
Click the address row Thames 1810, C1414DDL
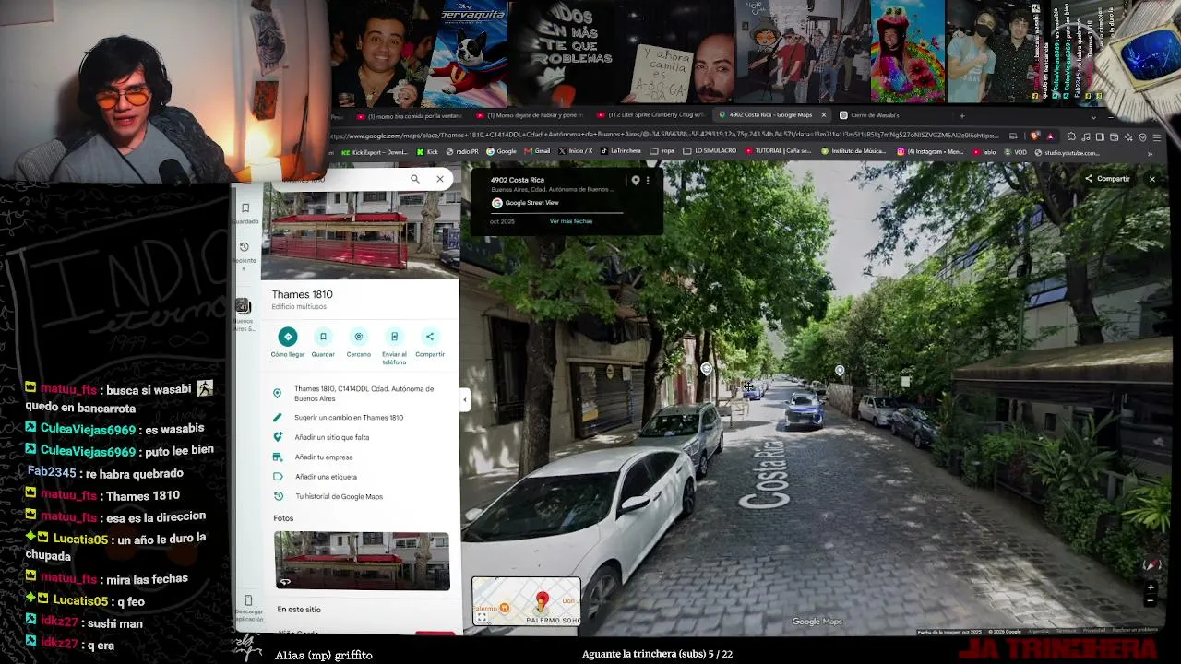click(360, 394)
